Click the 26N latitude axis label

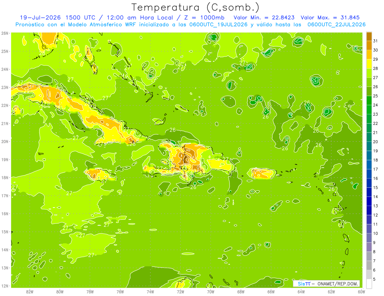click(x=5, y=33)
